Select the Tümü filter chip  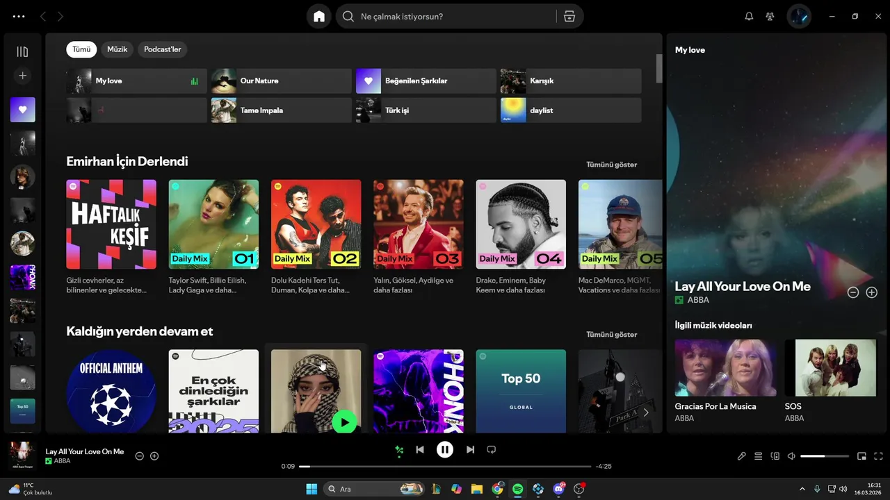coord(81,49)
